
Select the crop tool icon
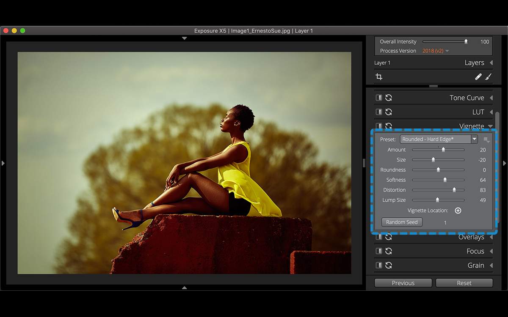(x=379, y=77)
